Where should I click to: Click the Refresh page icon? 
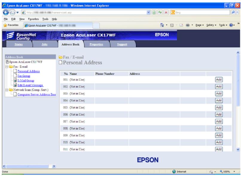tap(160, 12)
